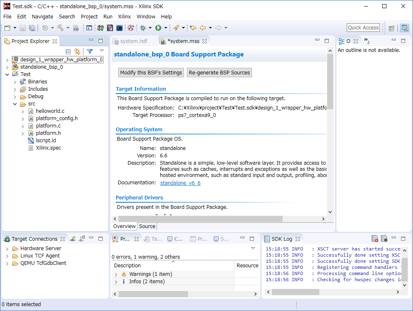Screen dimensions: 413x311
Task: Click the Open Perspective icon
Action: [x=392, y=28]
